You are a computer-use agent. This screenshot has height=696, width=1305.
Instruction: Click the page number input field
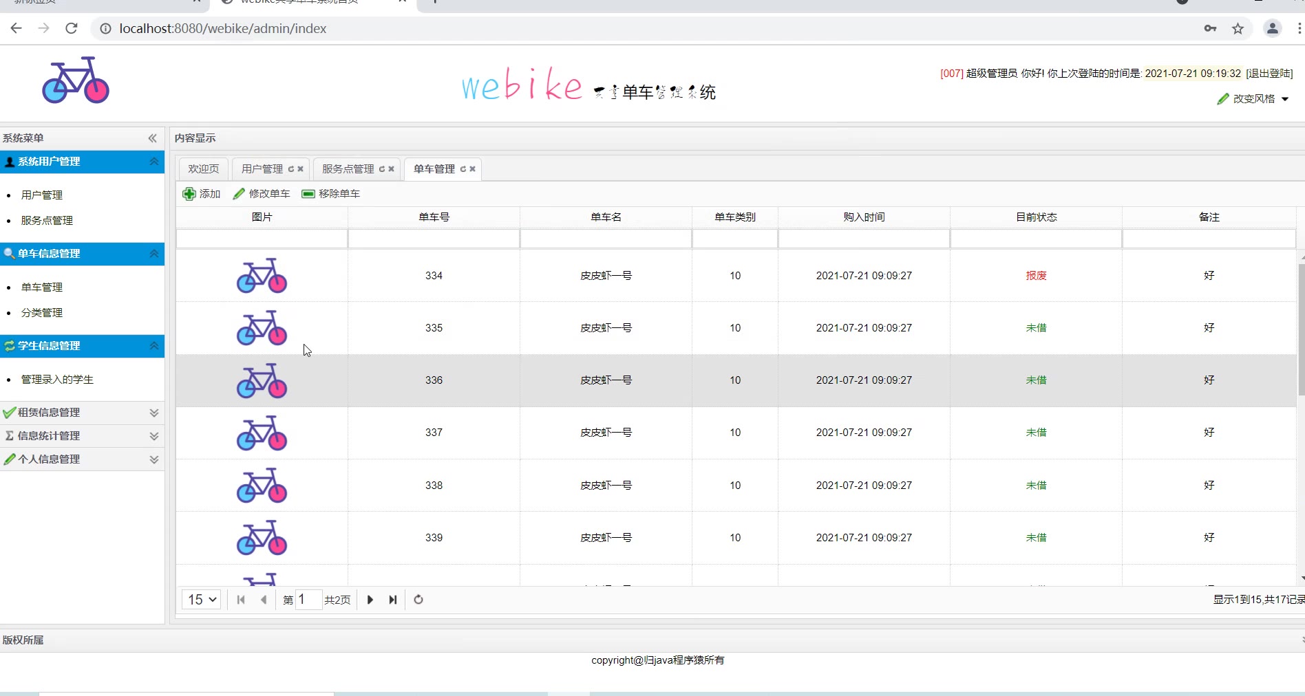click(308, 600)
